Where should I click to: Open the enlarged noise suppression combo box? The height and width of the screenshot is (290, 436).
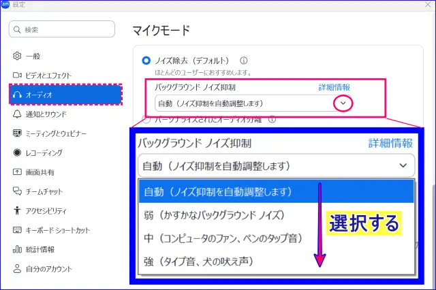[275, 165]
